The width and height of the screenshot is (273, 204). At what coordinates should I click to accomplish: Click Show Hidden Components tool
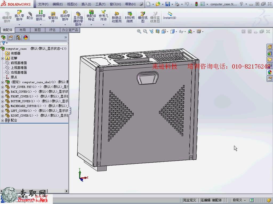point(78,19)
